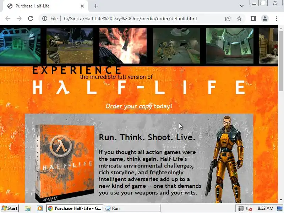Screen dimensions: 284x213
Task: Focus the address bar with default.html URL
Action: tap(130, 18)
